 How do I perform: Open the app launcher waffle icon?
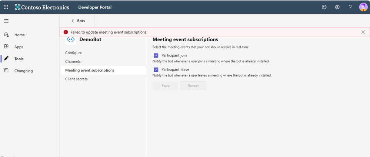click(x=6, y=7)
